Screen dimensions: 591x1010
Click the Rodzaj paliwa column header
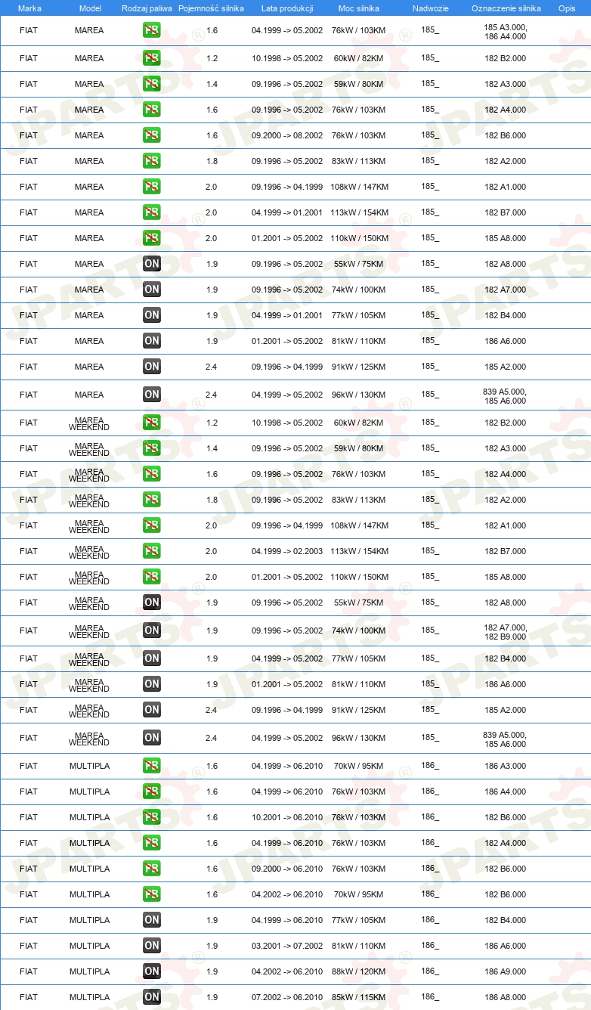pyautogui.click(x=147, y=8)
